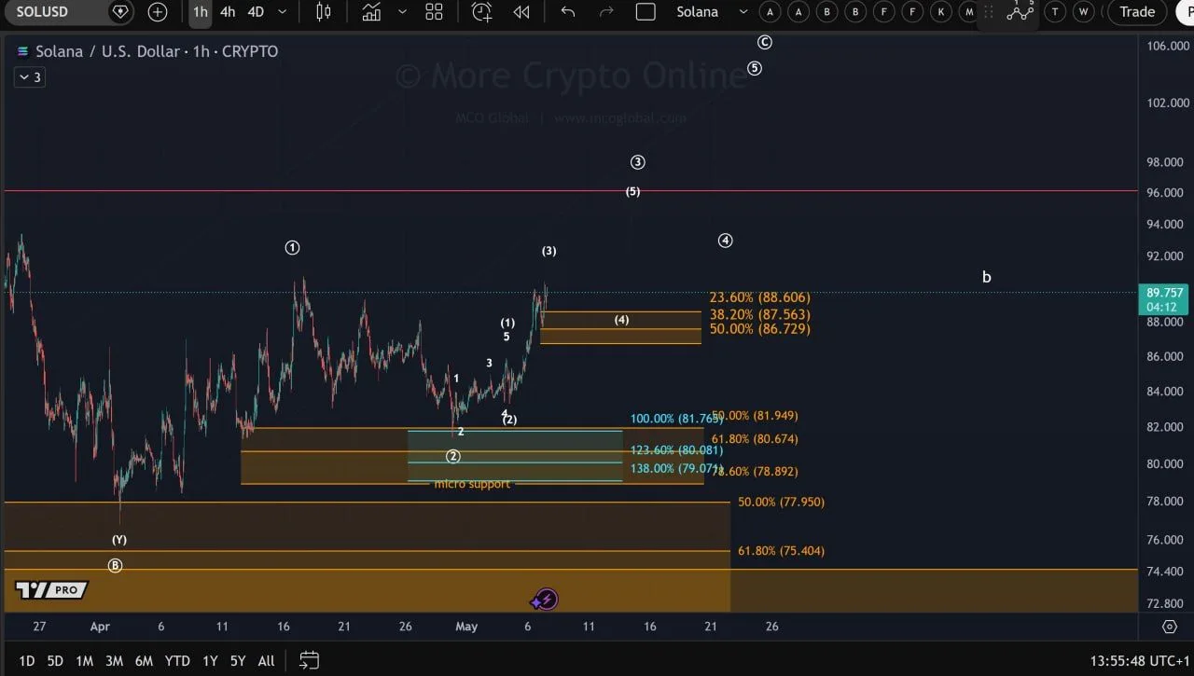Expand the timeframe interval dropdown

tap(282, 12)
